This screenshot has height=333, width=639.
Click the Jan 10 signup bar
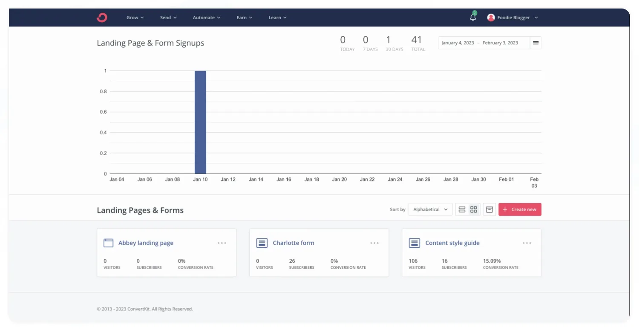pyautogui.click(x=200, y=122)
